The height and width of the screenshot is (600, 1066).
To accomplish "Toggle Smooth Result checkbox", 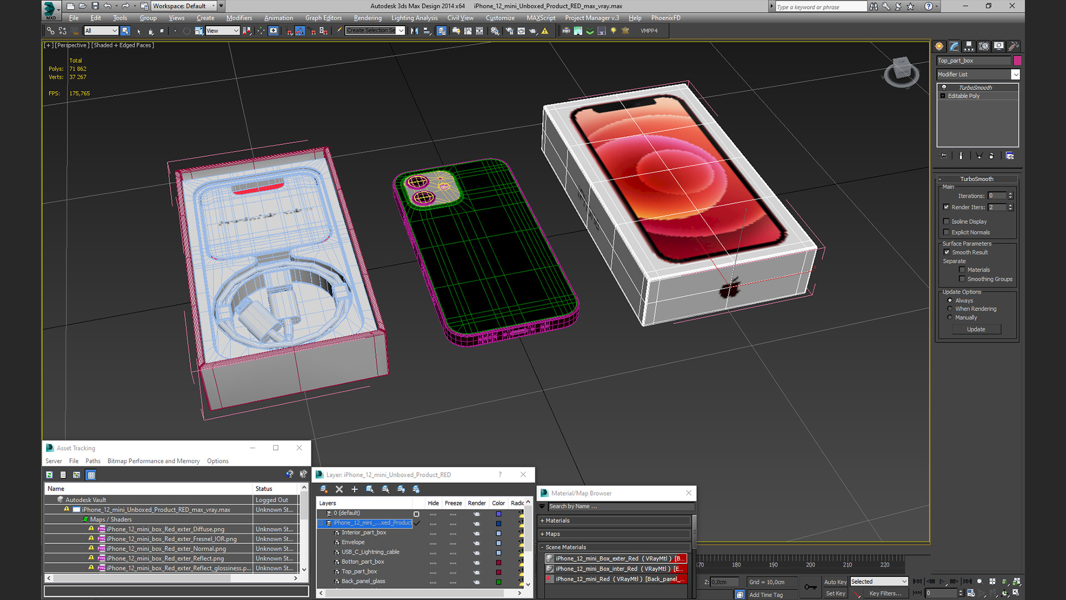I will (x=947, y=253).
